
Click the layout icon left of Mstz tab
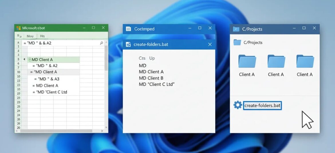pyautogui.click(x=19, y=36)
